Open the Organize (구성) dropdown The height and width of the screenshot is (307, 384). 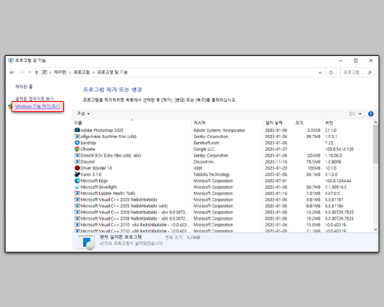click(84, 114)
